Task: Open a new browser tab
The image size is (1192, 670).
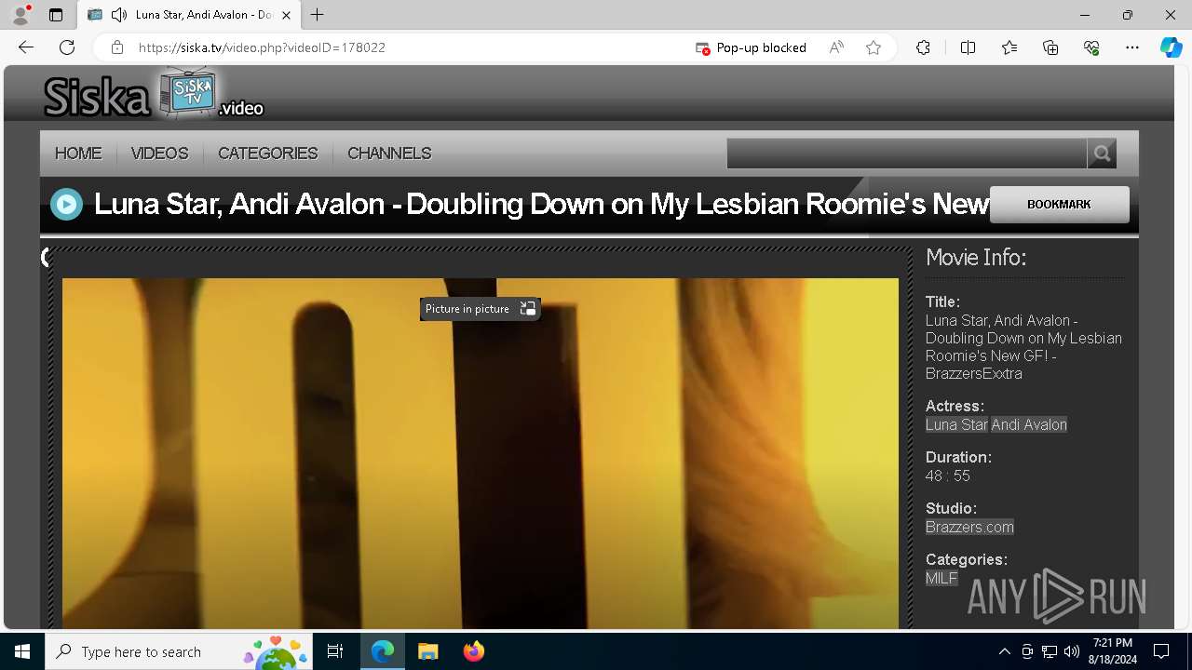Action: coord(318,15)
